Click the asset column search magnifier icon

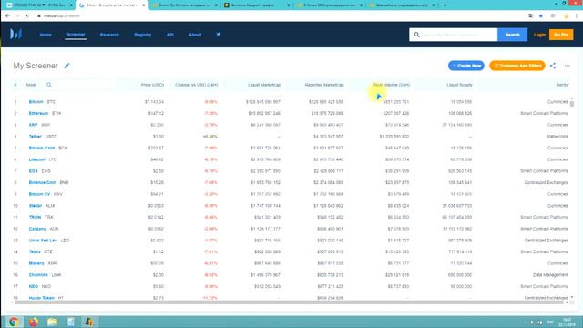[x=49, y=85]
